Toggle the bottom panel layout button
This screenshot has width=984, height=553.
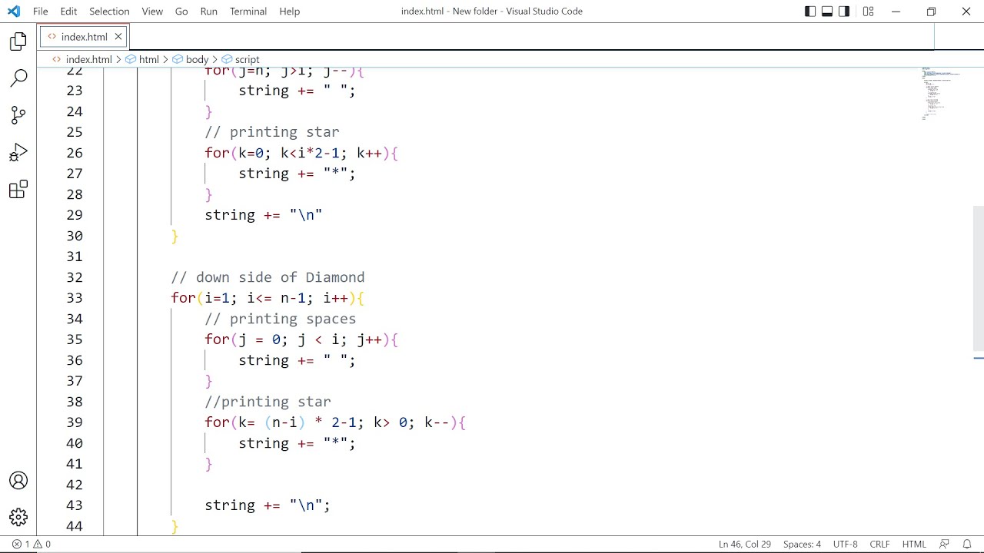click(827, 12)
